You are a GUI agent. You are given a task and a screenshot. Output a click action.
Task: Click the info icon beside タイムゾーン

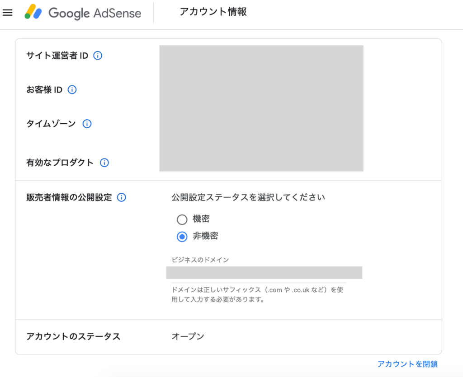(87, 124)
